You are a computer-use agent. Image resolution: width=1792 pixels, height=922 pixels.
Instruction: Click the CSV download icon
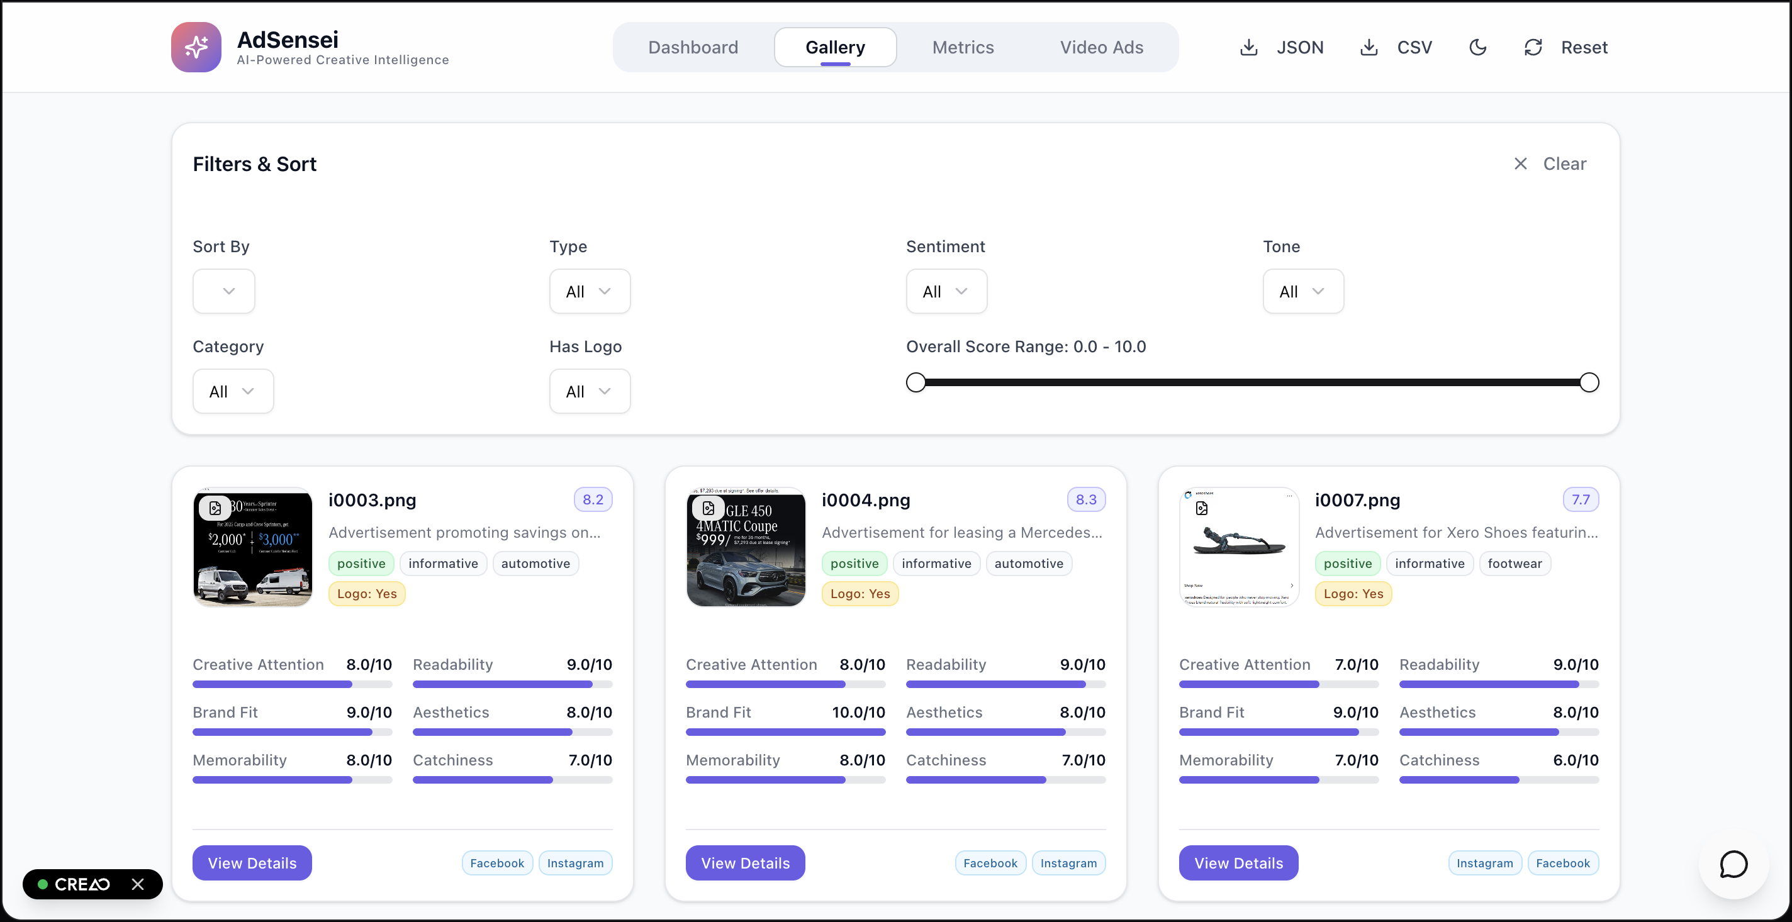(x=1369, y=47)
